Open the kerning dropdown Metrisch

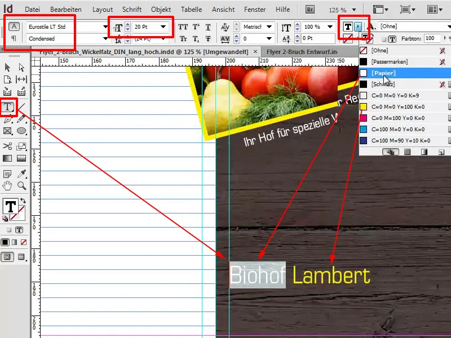pos(269,26)
